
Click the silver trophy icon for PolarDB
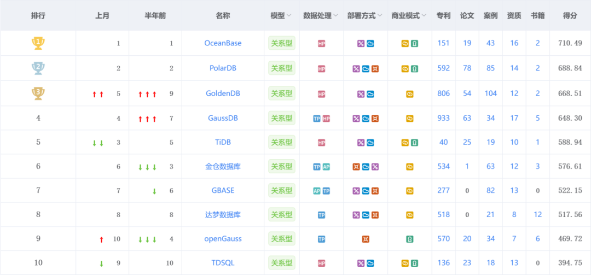[38, 68]
